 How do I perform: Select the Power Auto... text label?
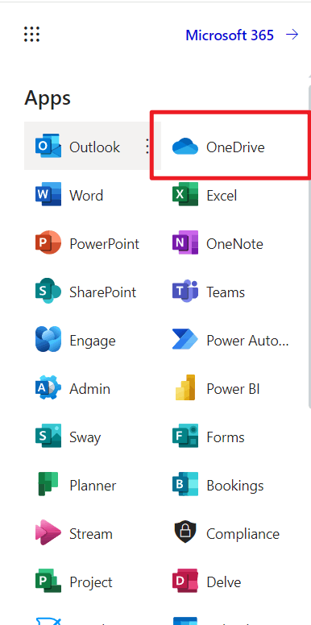click(x=247, y=341)
